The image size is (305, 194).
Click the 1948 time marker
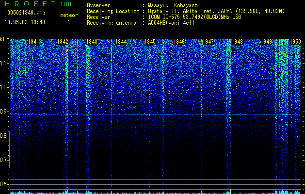pyautogui.click(x=237, y=42)
